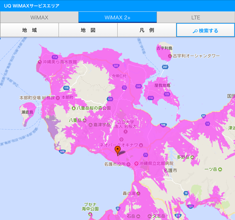Click the 一ツ岳 mountain icon

coord(220,169)
